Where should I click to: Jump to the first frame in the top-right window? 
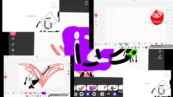[166, 44]
